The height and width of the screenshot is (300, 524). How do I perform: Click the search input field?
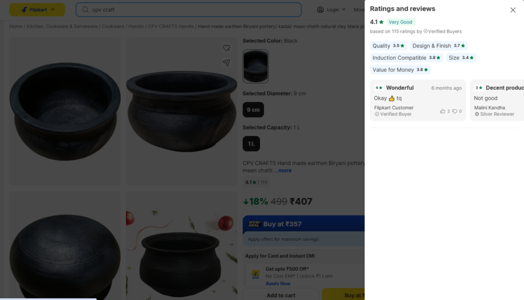(194, 10)
